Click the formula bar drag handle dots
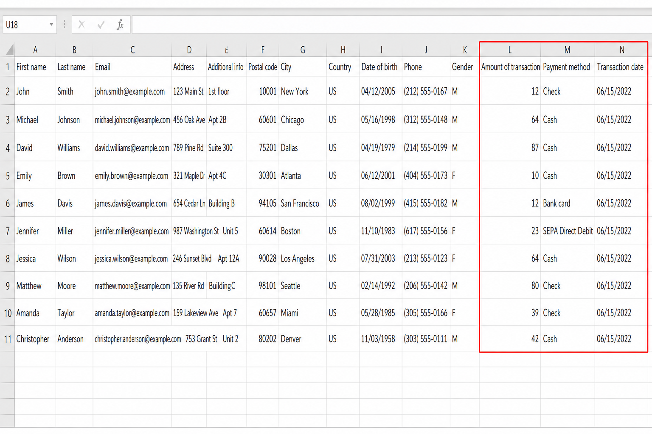This screenshot has width=652, height=434. pyautogui.click(x=65, y=25)
